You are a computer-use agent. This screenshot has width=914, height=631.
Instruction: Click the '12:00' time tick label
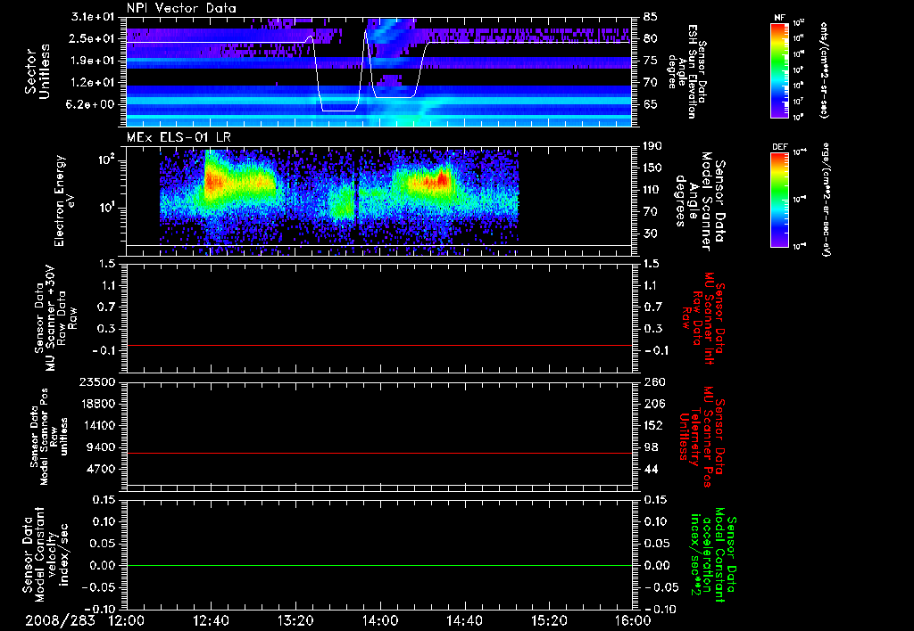(x=127, y=621)
